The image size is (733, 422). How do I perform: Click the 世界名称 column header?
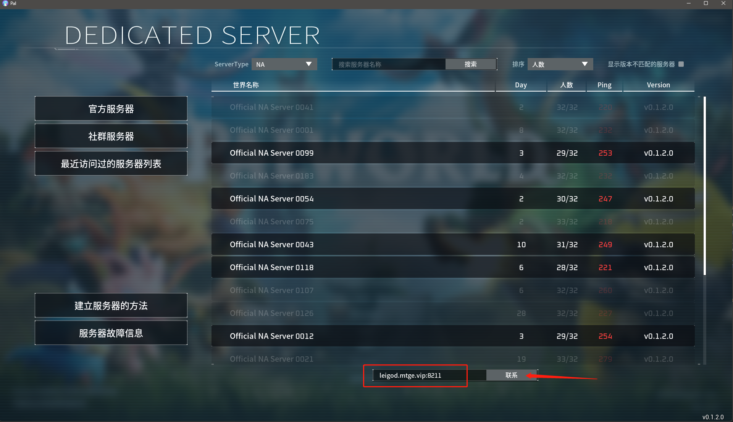pyautogui.click(x=246, y=85)
